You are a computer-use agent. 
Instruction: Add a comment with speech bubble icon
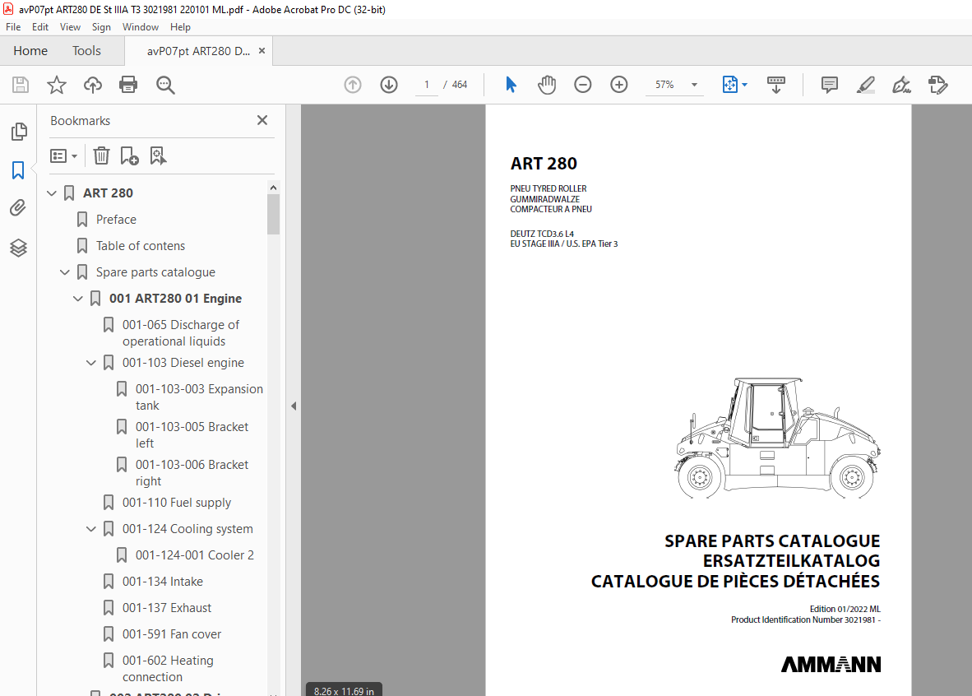[x=830, y=85]
